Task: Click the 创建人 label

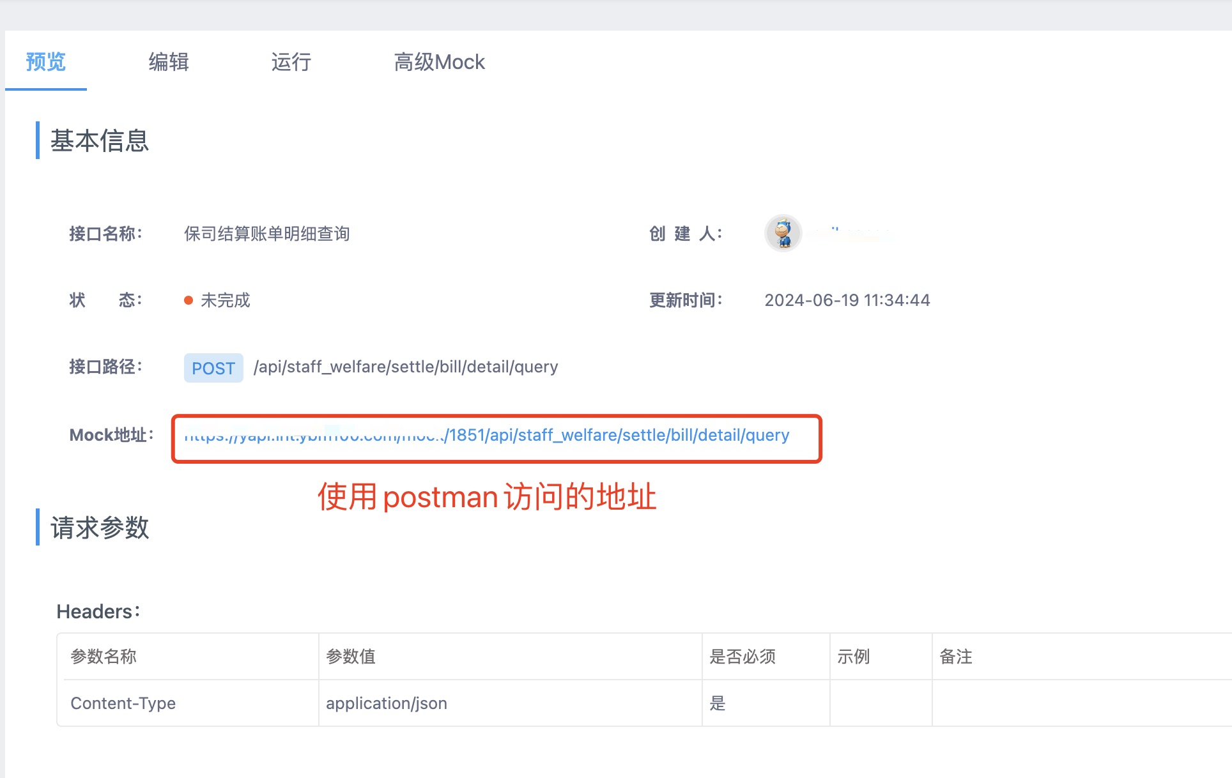Action: 686,234
